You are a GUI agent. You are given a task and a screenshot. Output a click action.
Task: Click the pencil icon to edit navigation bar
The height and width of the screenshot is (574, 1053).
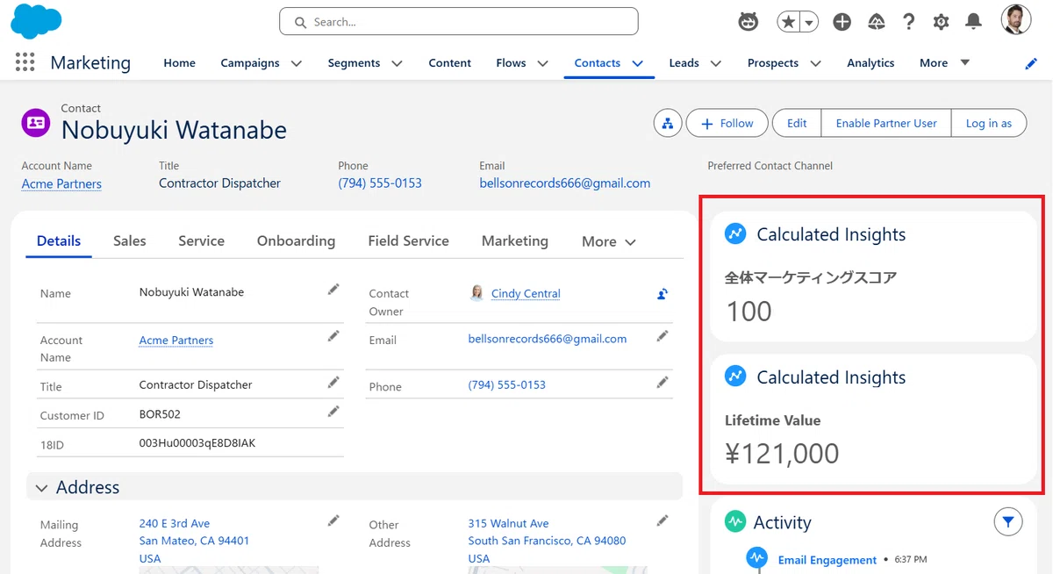[1031, 63]
